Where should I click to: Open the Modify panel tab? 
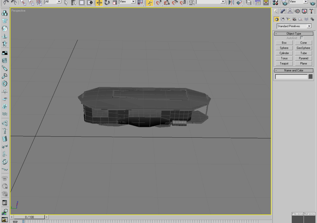point(283,11)
